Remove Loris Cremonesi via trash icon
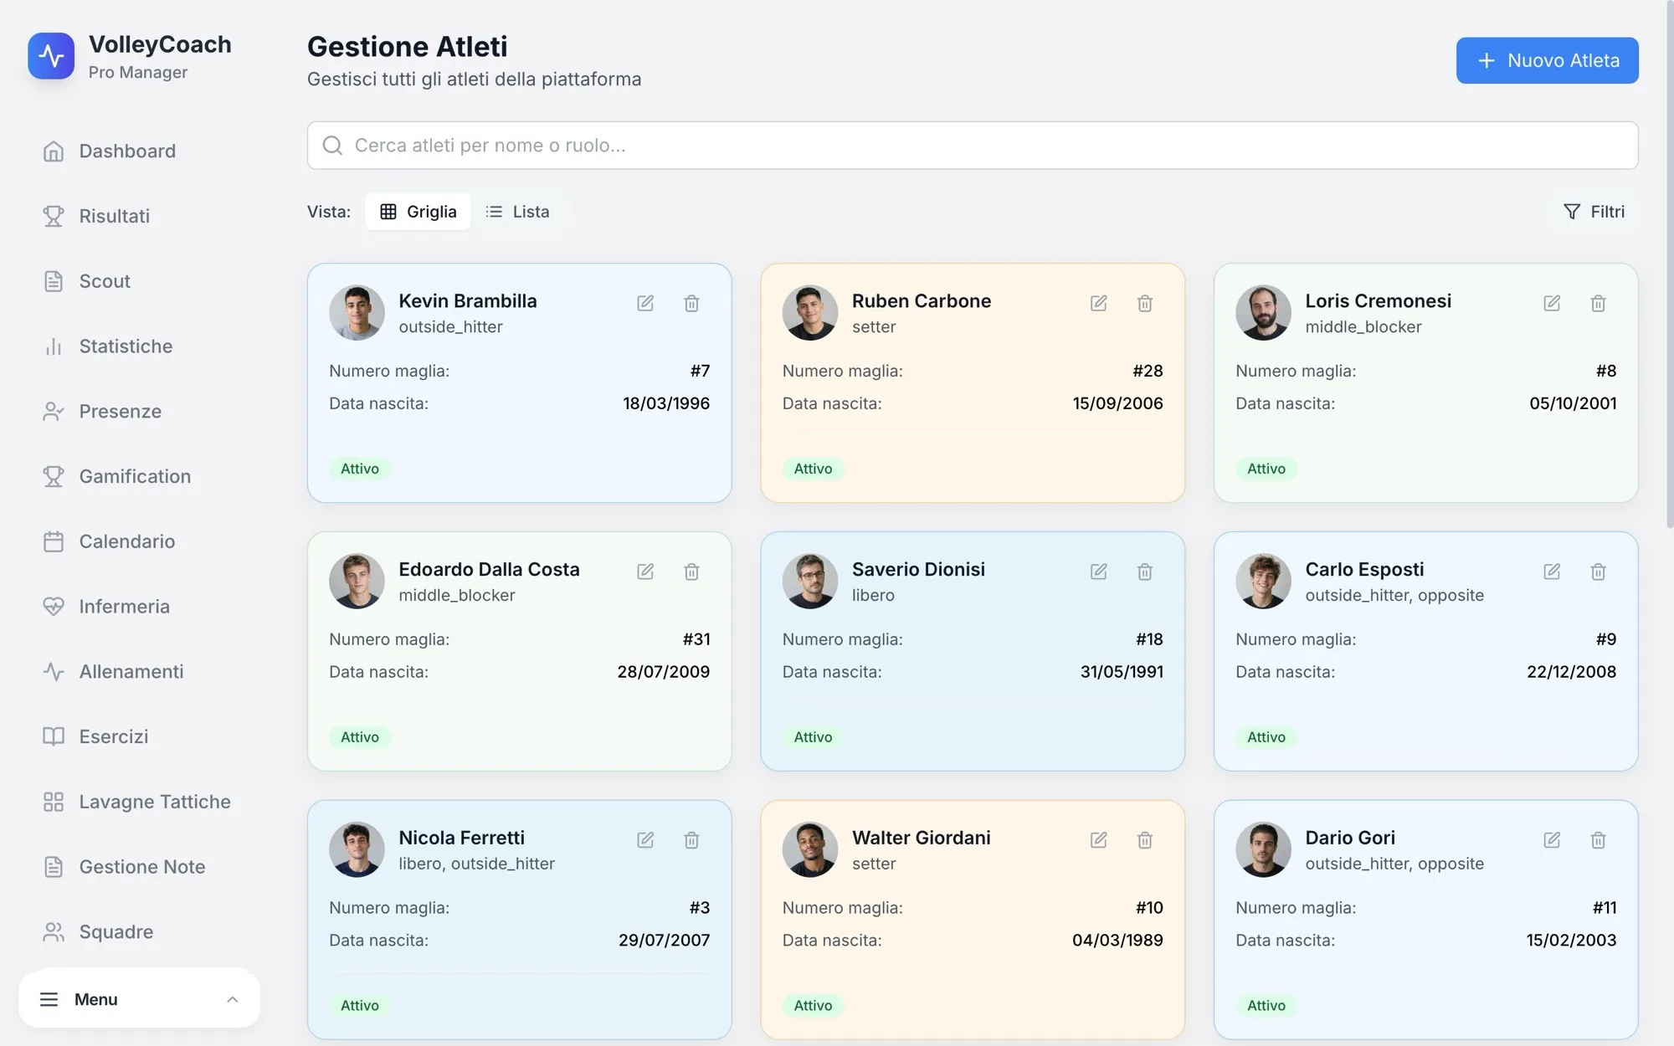Image resolution: width=1674 pixels, height=1046 pixels. pyautogui.click(x=1598, y=303)
